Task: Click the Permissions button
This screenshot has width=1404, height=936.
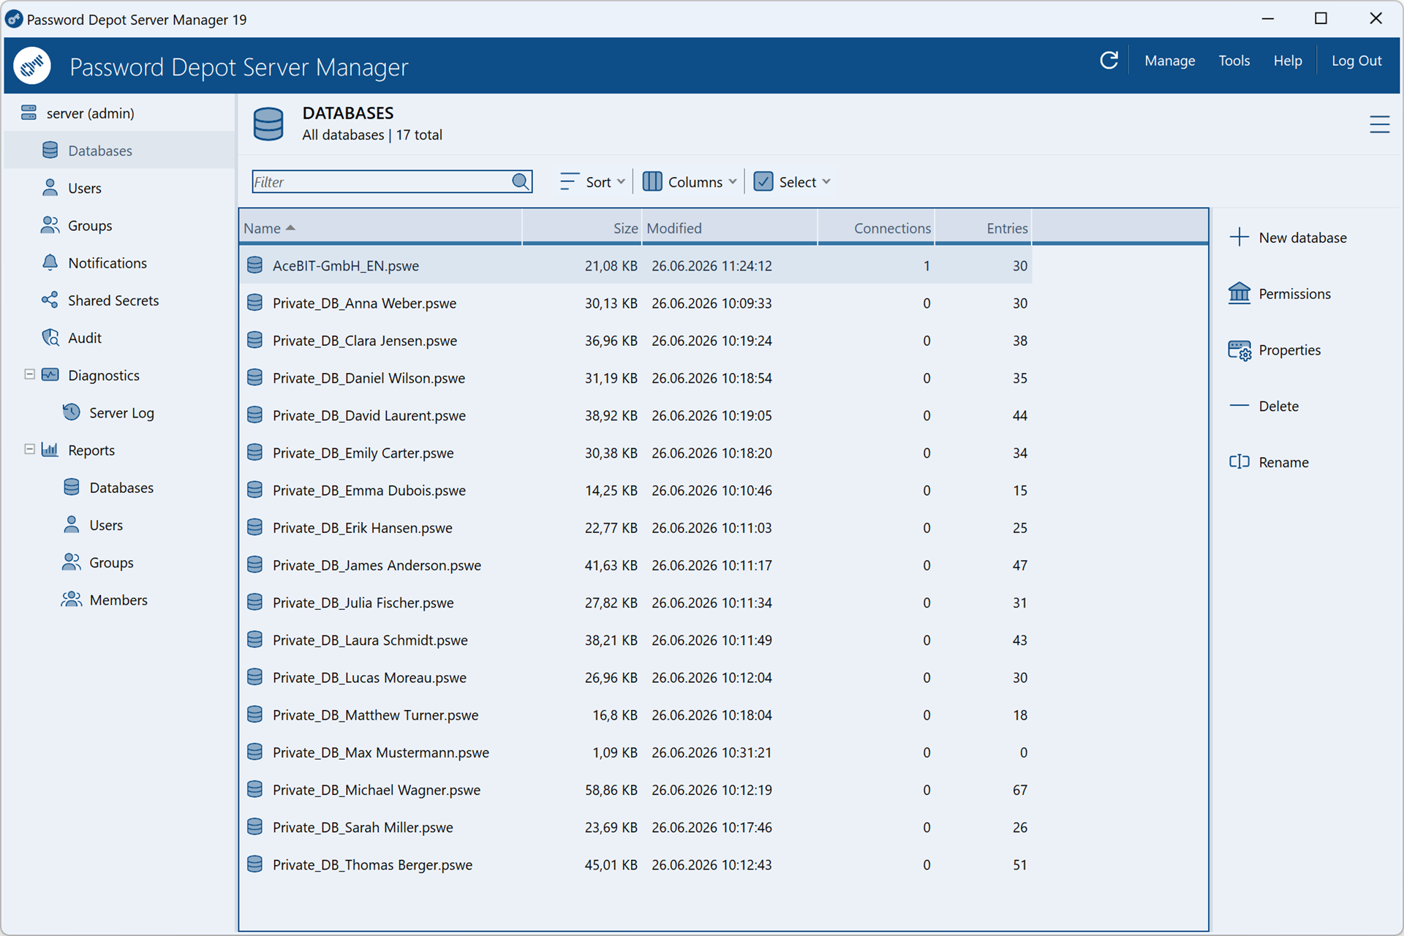Action: [x=1280, y=294]
